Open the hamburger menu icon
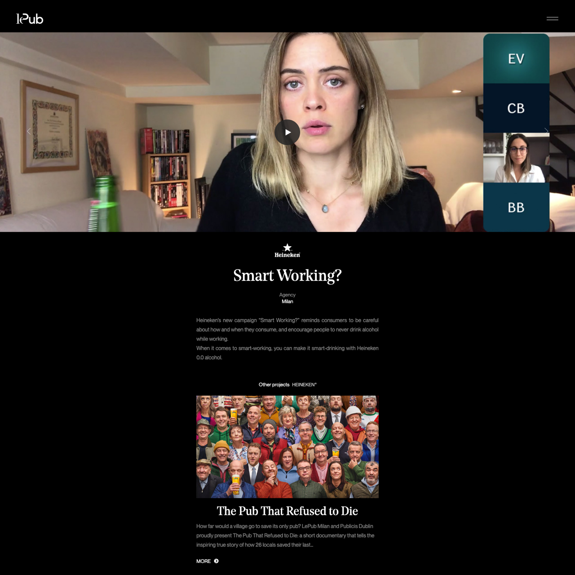This screenshot has width=575, height=575. pyautogui.click(x=552, y=18)
